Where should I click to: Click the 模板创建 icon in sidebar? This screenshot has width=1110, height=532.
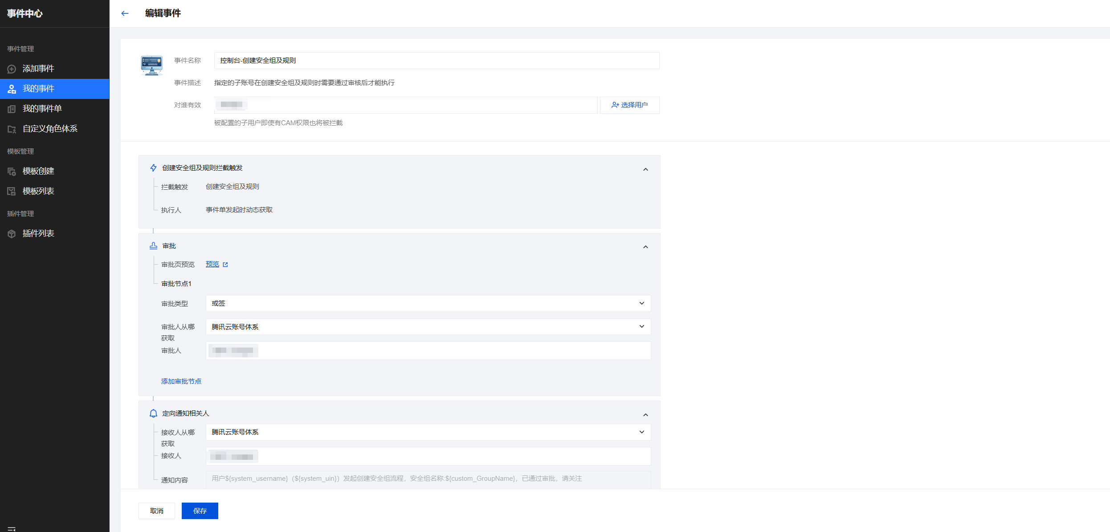pos(12,172)
